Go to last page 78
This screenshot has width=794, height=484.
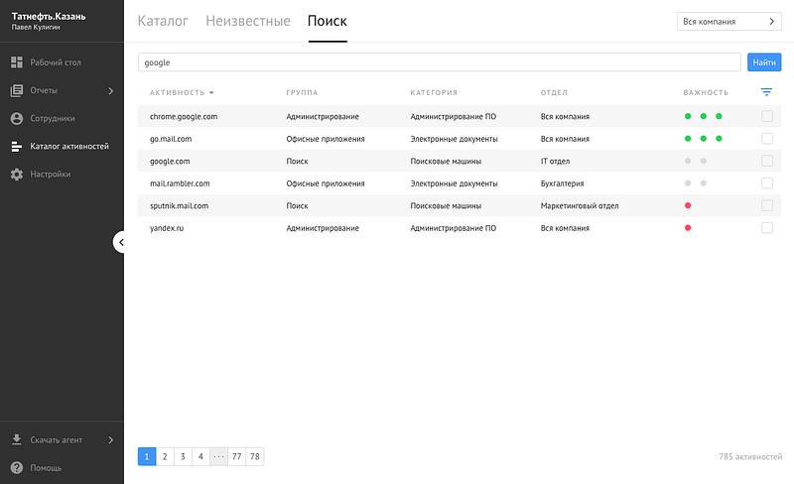pos(255,456)
